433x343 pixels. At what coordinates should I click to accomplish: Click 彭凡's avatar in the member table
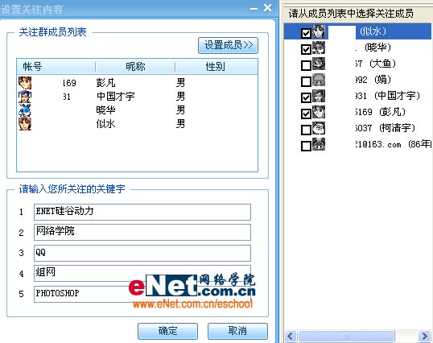(25, 83)
